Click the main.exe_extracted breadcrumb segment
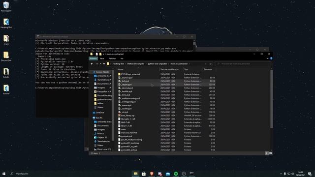Screen dimensions: 315x177 pos(179,64)
